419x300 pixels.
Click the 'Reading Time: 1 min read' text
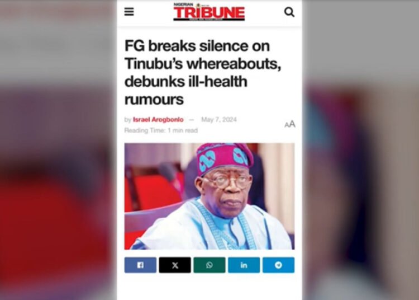click(x=161, y=130)
